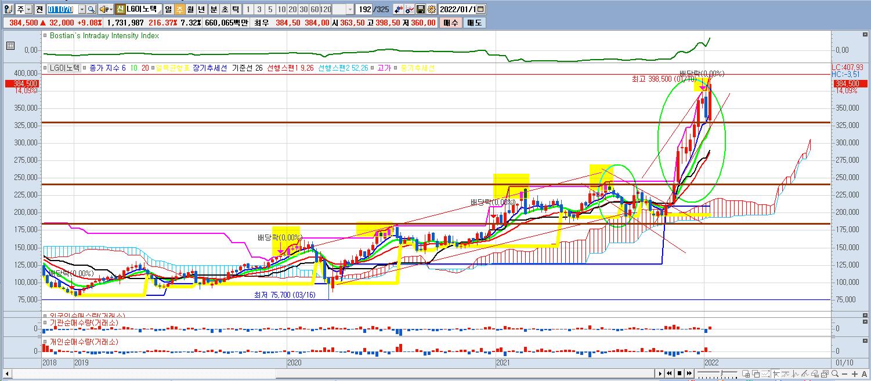Click the stock code input field 011070
Image resolution: width=871 pixels, height=381 pixels.
point(63,9)
